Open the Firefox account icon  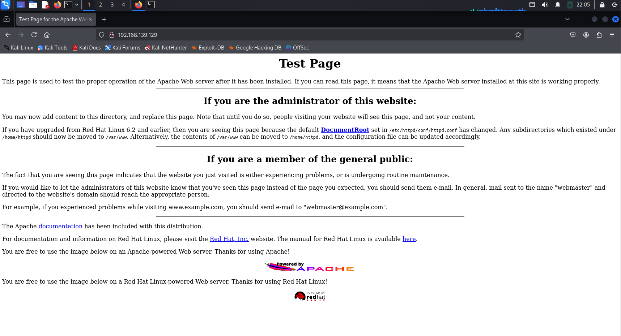(x=586, y=35)
